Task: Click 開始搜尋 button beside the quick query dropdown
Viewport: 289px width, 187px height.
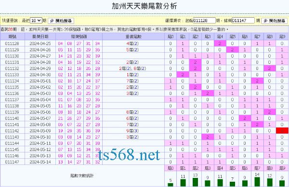Action: click(61, 21)
